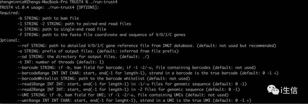This screenshot has height=104, width=308.
Task: Click the '-u STRING' single-end read line
Action: 62,29
